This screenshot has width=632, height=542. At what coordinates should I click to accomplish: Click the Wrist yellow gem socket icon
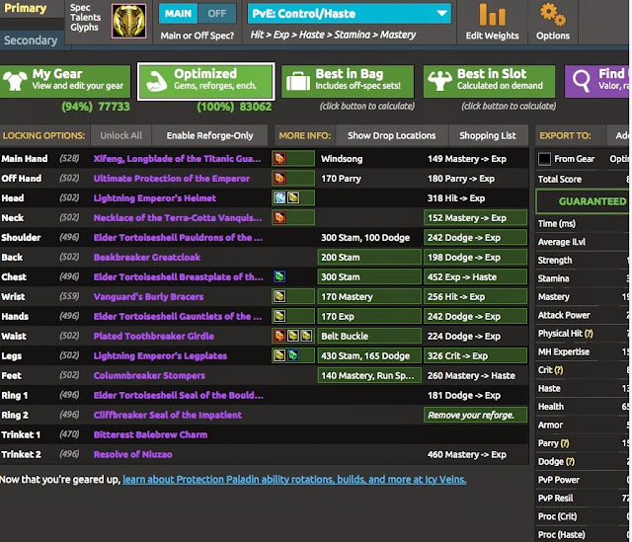pos(279,296)
